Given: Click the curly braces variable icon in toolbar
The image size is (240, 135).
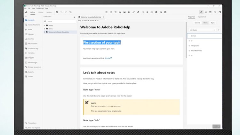Looking at the screenshot, I should [143, 12].
